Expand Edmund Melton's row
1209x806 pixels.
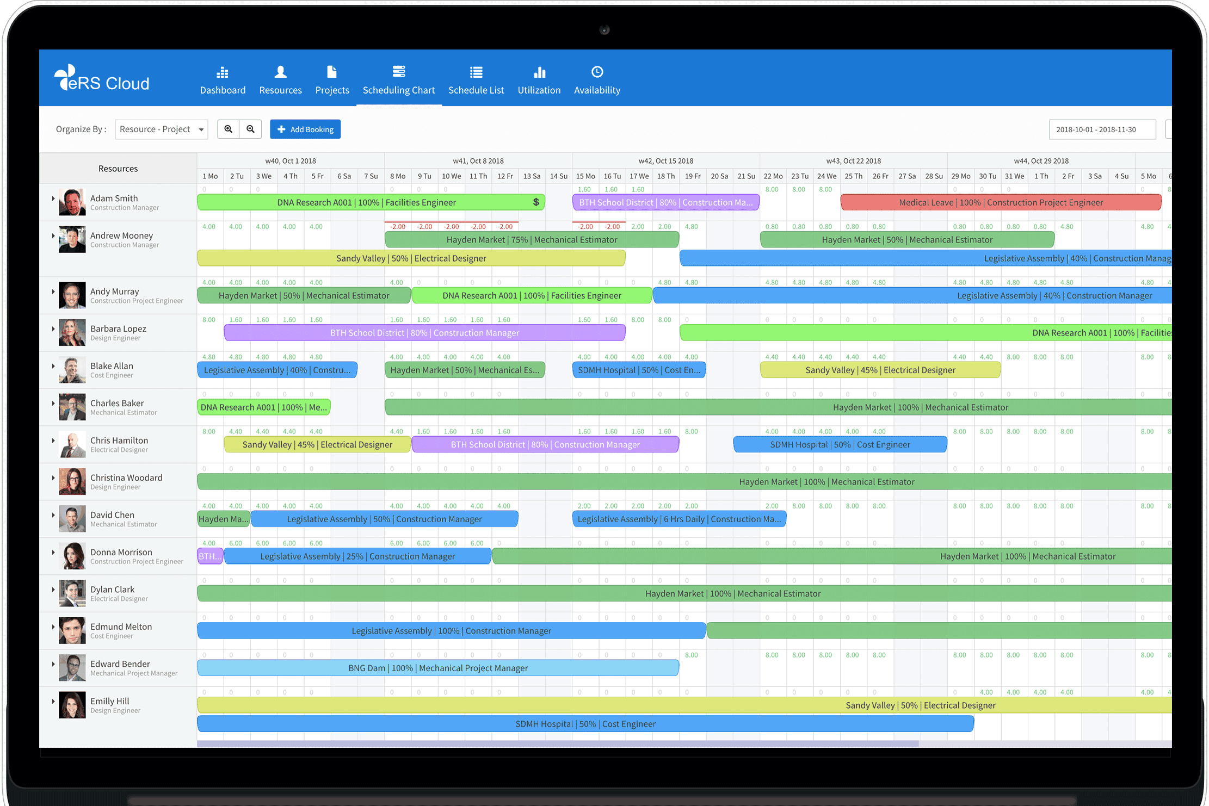(53, 627)
